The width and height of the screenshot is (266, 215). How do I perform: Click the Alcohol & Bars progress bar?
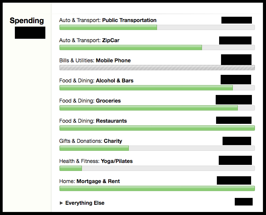157,88
